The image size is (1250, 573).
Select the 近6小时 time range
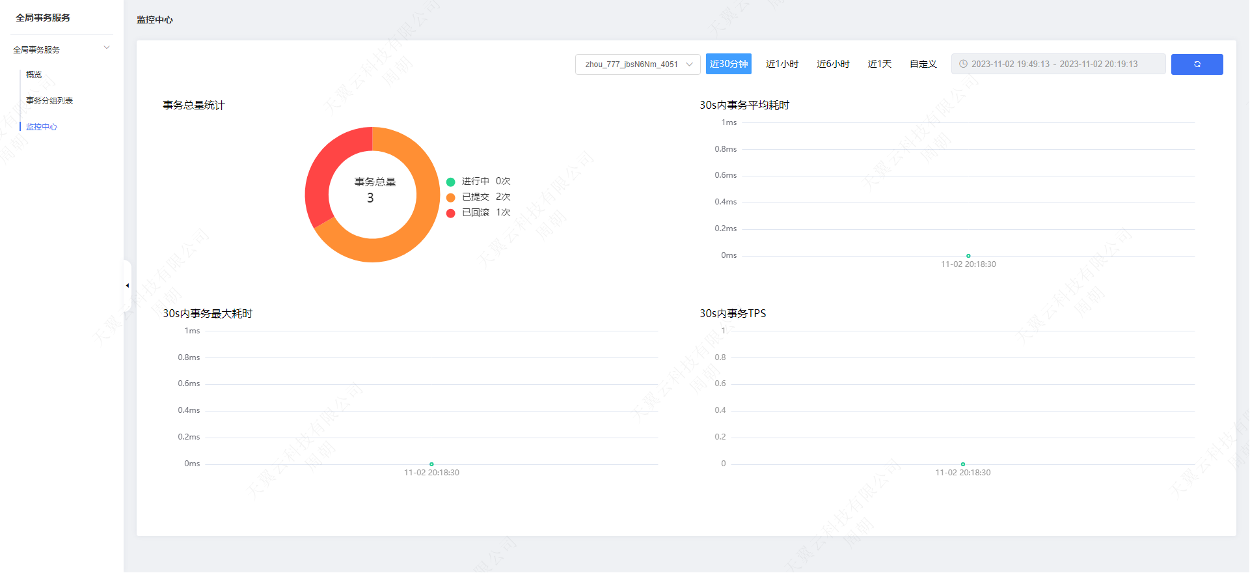(x=833, y=64)
